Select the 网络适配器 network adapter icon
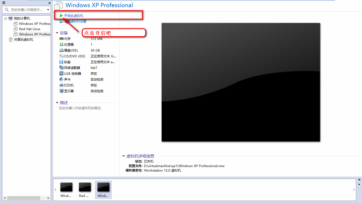The height and width of the screenshot is (203, 362). pos(61,68)
